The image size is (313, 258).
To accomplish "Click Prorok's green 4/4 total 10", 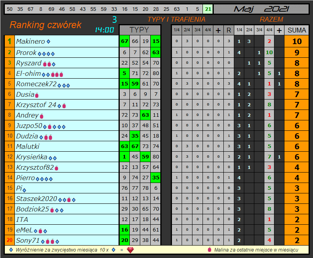I will (269, 53).
